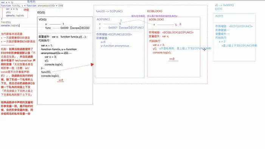
Task: Place cursor in 'function func(x, y' code line
Action: click(x=32, y=6)
